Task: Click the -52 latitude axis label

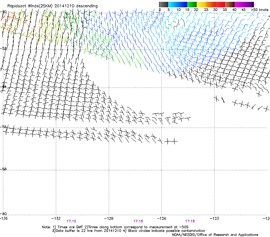Action: click(3, 48)
